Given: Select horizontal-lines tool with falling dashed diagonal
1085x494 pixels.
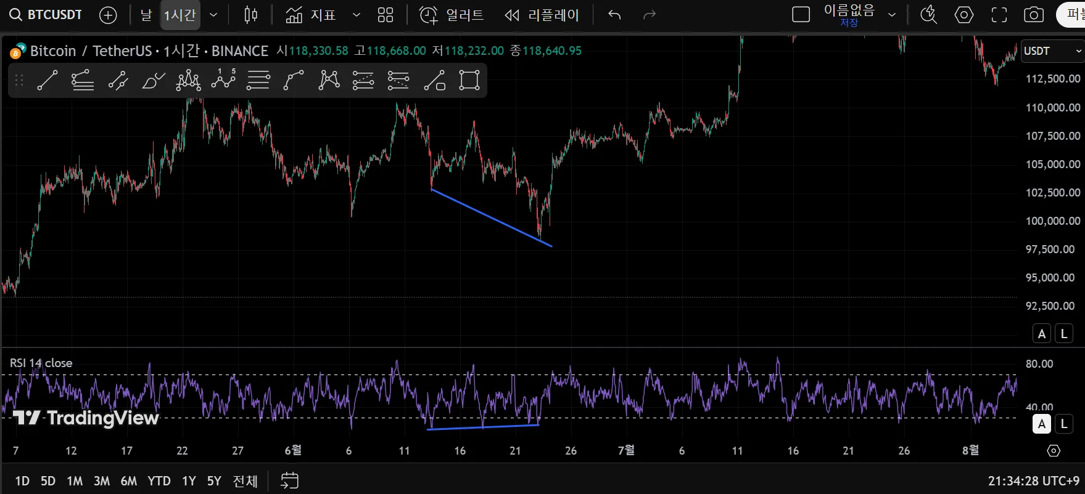Looking at the screenshot, I should click(x=398, y=81).
